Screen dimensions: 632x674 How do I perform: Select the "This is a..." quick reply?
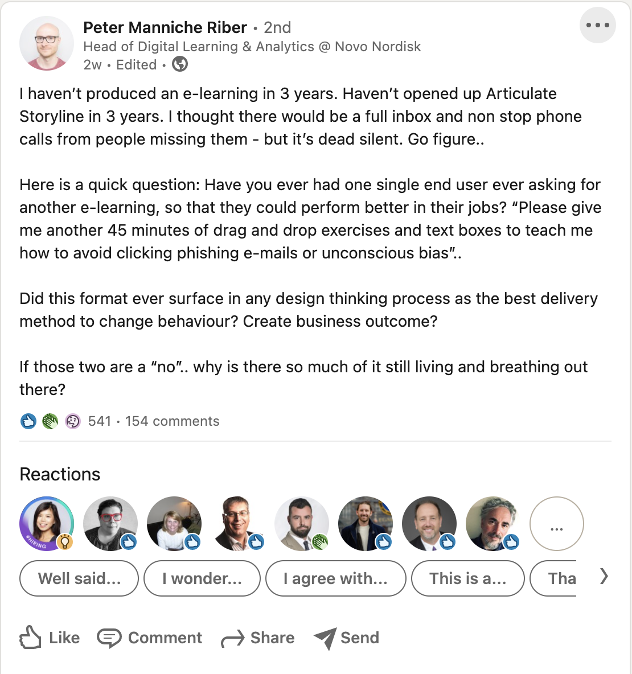click(x=467, y=578)
